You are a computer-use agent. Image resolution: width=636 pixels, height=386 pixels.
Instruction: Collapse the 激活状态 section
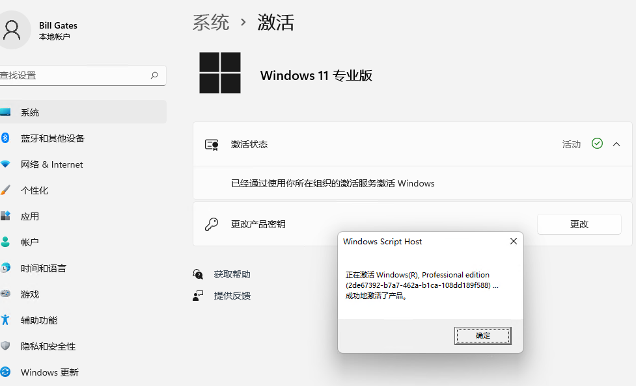(x=616, y=144)
